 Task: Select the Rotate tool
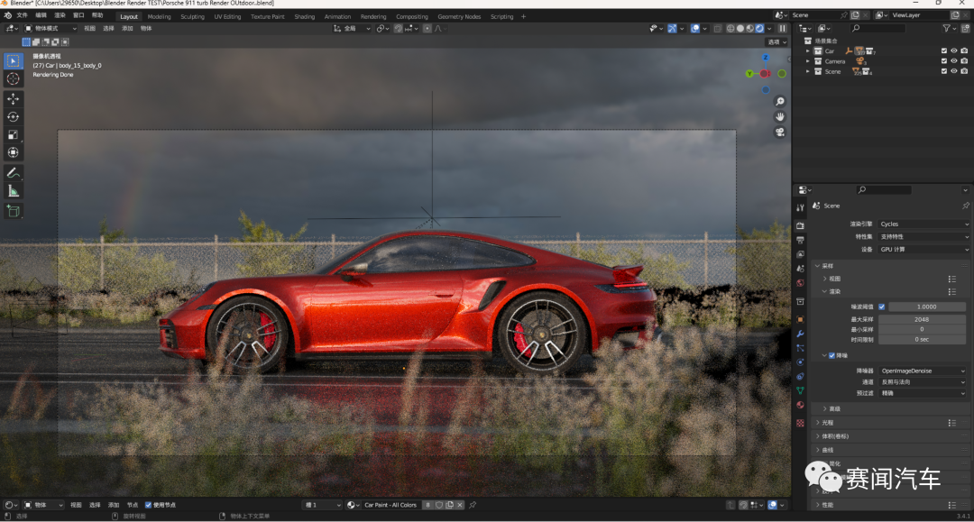tap(13, 116)
